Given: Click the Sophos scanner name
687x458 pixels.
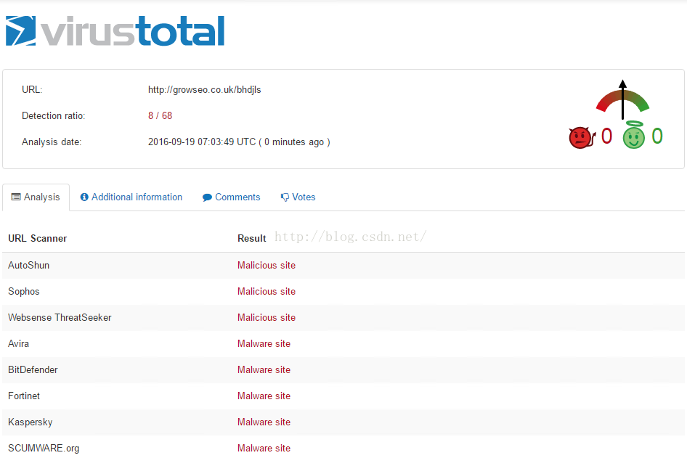Looking at the screenshot, I should click(x=24, y=292).
